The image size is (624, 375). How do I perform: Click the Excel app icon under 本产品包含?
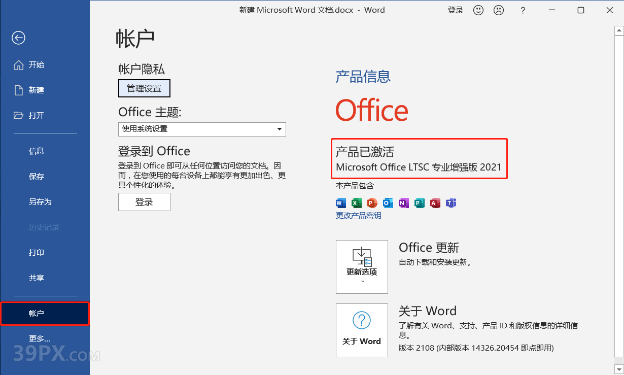tap(357, 203)
